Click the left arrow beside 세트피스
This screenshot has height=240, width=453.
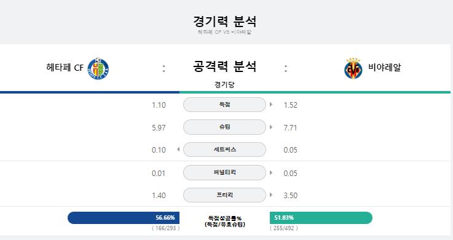click(178, 149)
